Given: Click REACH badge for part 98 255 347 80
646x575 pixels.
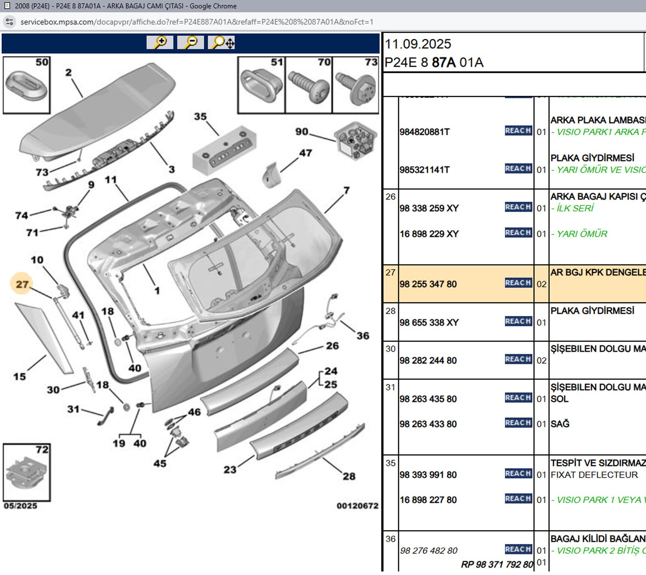Looking at the screenshot, I should coord(518,283).
